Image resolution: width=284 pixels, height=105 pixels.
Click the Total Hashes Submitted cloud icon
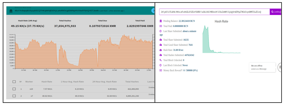pos(161,55)
